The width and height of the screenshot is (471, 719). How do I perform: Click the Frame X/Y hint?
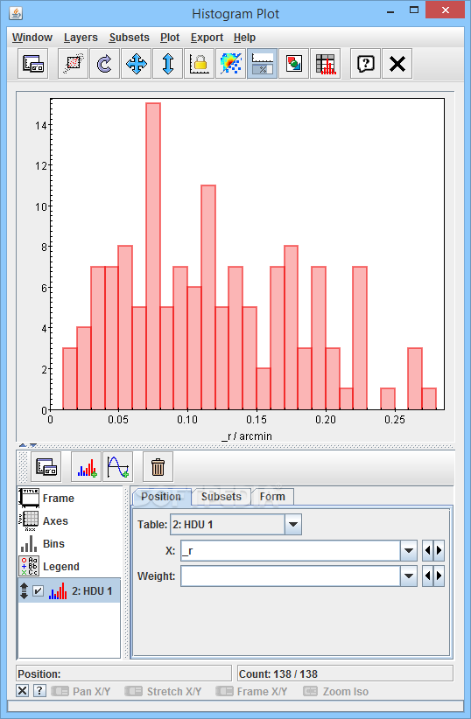(252, 692)
